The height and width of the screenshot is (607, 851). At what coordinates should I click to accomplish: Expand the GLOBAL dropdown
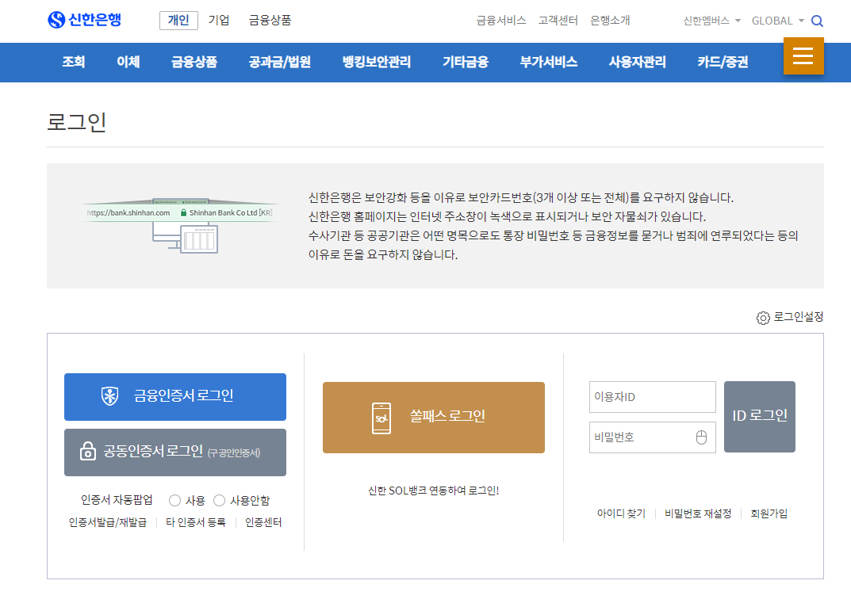pyautogui.click(x=778, y=21)
